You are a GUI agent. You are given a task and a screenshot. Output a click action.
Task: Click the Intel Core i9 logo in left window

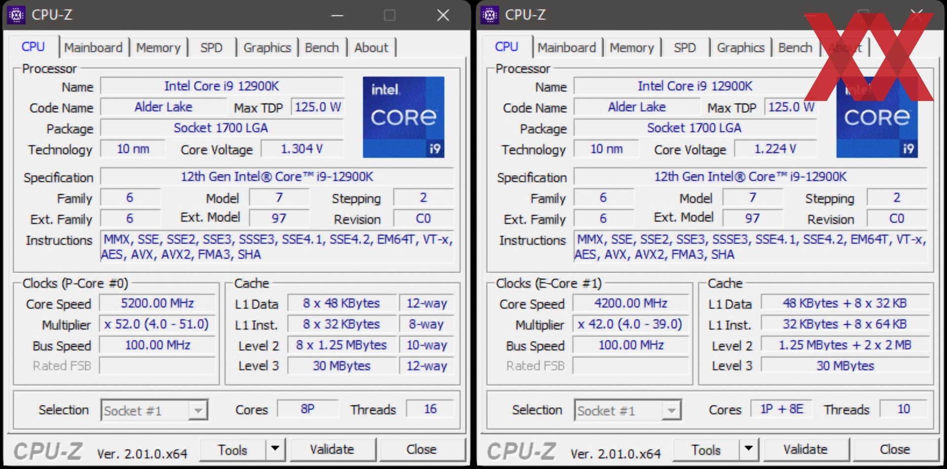point(403,117)
